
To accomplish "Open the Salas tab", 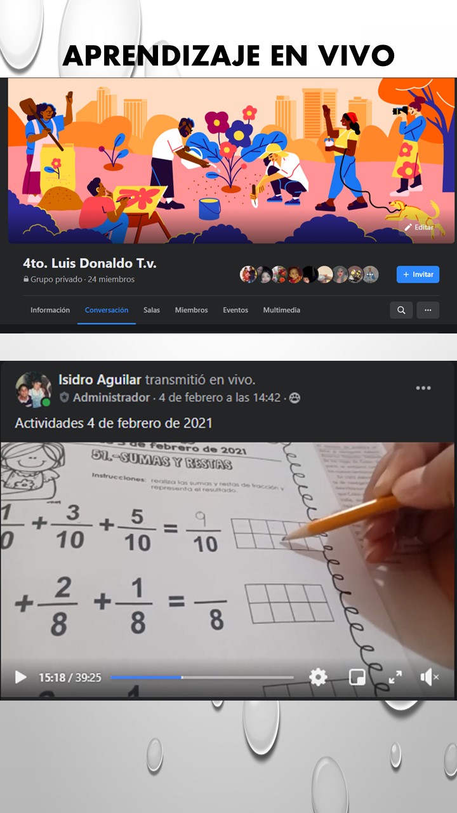I will 152,310.
